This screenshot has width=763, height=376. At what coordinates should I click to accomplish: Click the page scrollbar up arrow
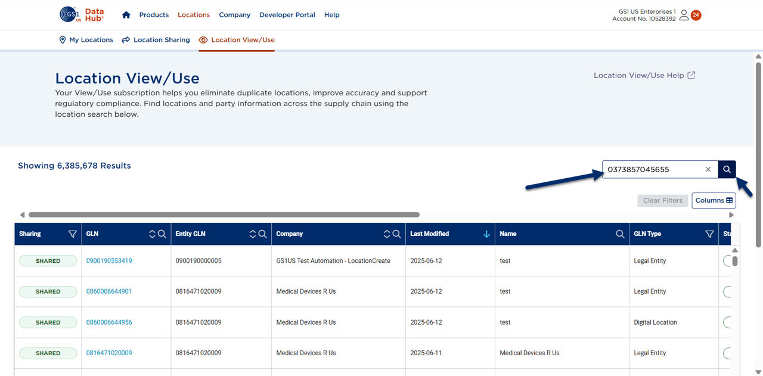[758, 57]
